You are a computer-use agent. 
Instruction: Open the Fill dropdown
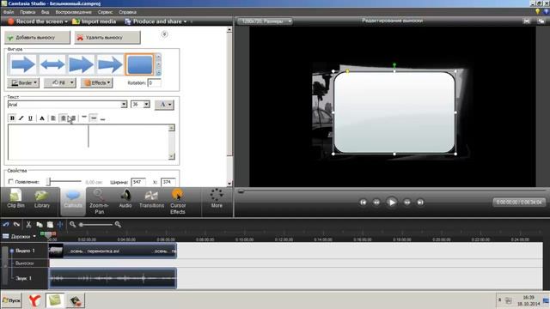point(60,83)
